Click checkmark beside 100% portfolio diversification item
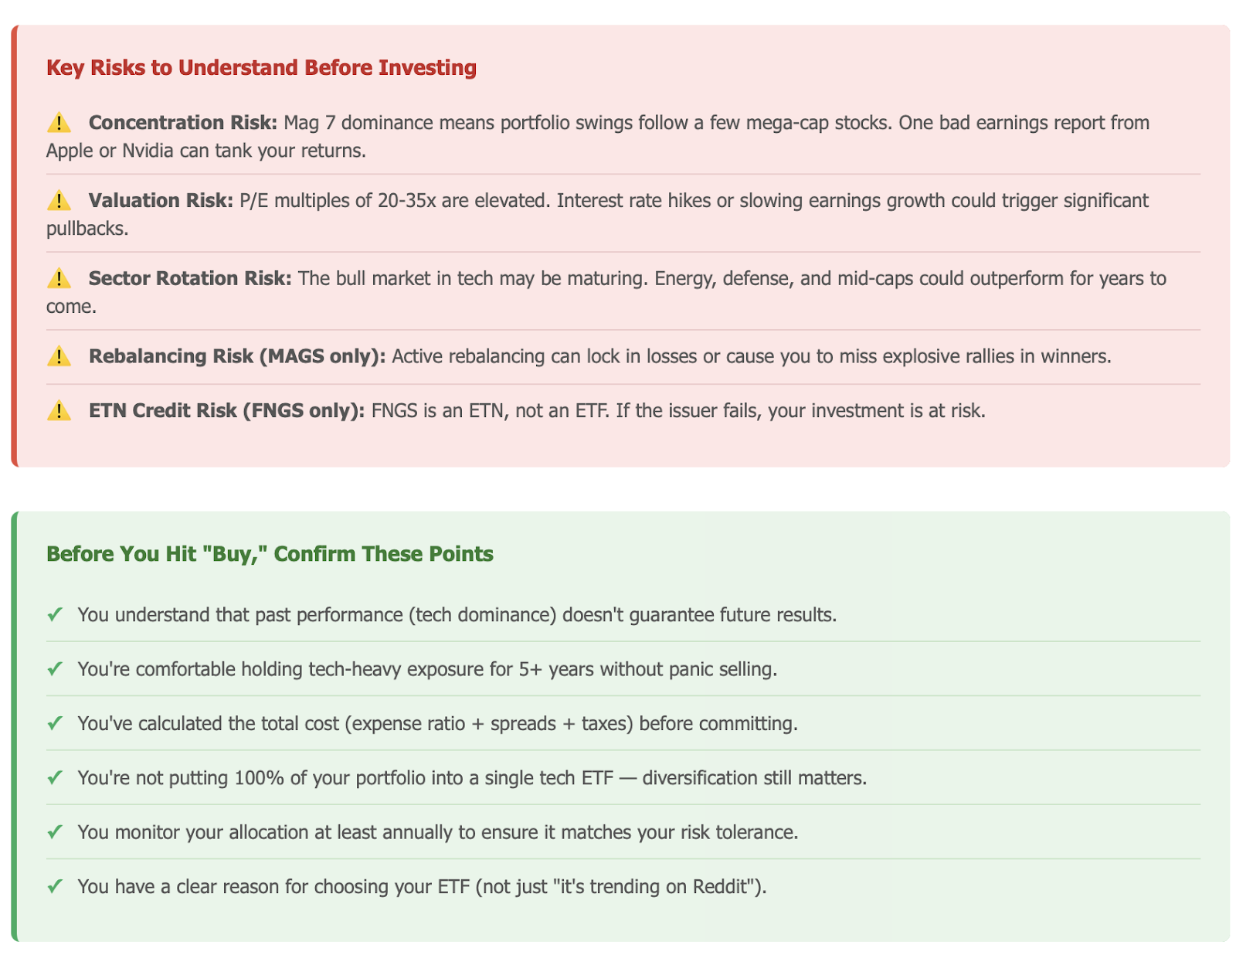Image resolution: width=1236 pixels, height=955 pixels. [54, 777]
